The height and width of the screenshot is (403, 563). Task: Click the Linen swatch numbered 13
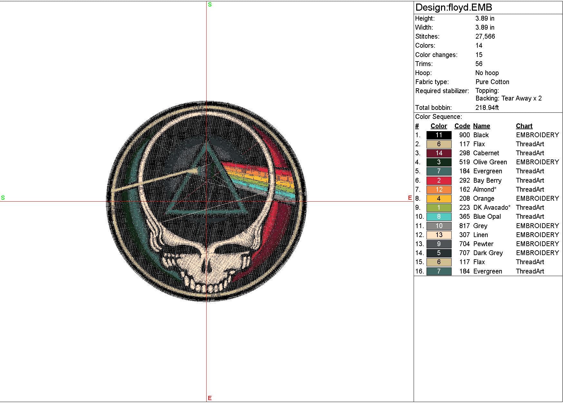439,235
